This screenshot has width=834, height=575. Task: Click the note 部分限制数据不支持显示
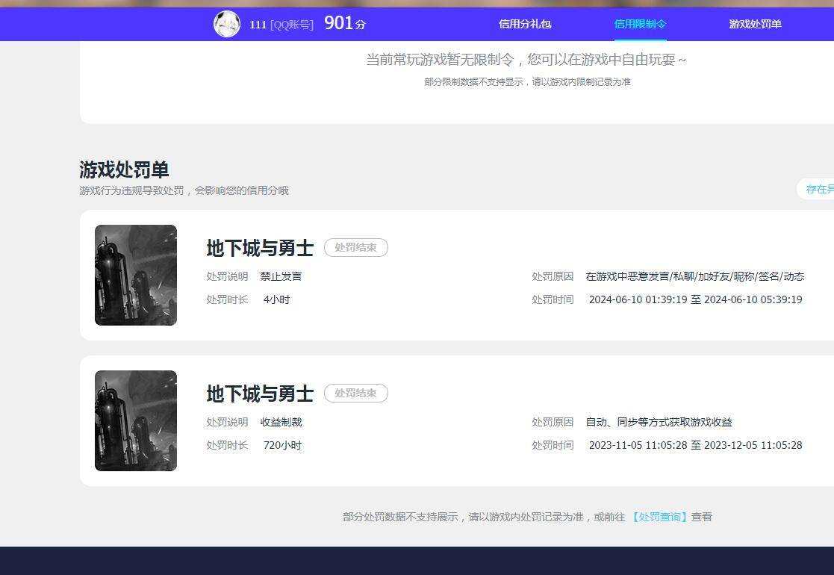point(527,82)
